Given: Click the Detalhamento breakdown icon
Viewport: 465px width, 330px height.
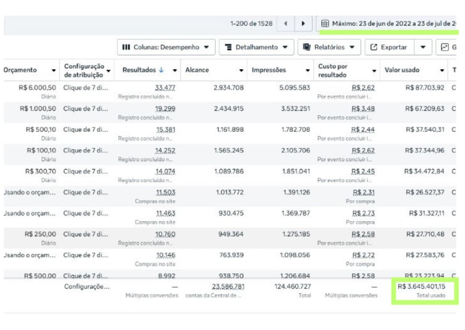Looking at the screenshot, I should (x=228, y=47).
